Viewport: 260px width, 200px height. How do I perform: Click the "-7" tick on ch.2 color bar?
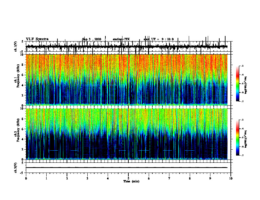(x=242, y=156)
